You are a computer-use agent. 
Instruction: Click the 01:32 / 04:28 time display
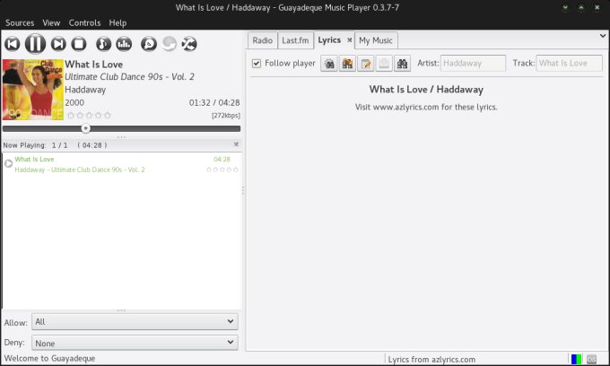coord(214,102)
